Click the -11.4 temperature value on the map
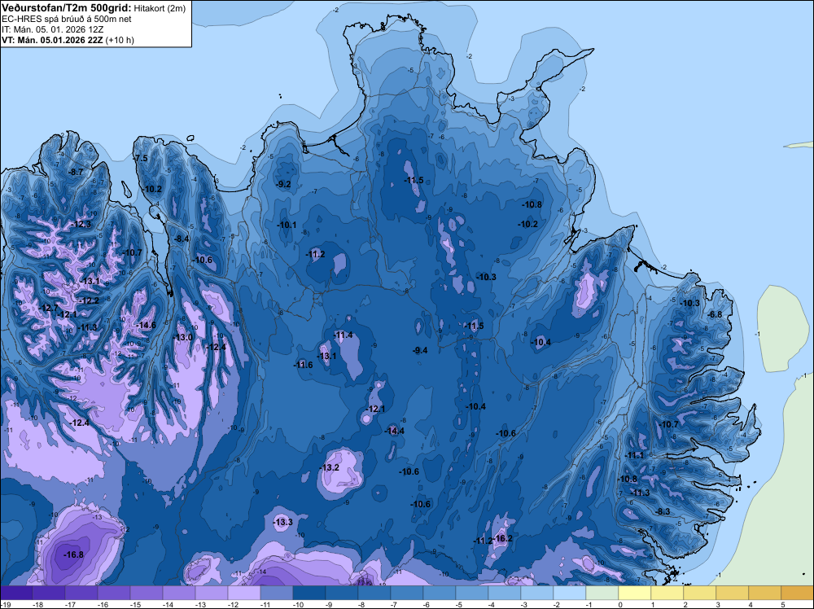Image resolution: width=814 pixels, height=609 pixels. pyautogui.click(x=344, y=335)
